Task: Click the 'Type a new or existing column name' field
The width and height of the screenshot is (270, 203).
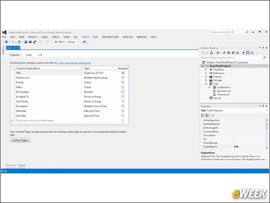Action: click(x=49, y=121)
